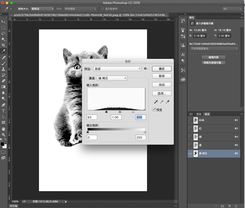
Task: Open the 3D workspace dropdown
Action: click(232, 9)
